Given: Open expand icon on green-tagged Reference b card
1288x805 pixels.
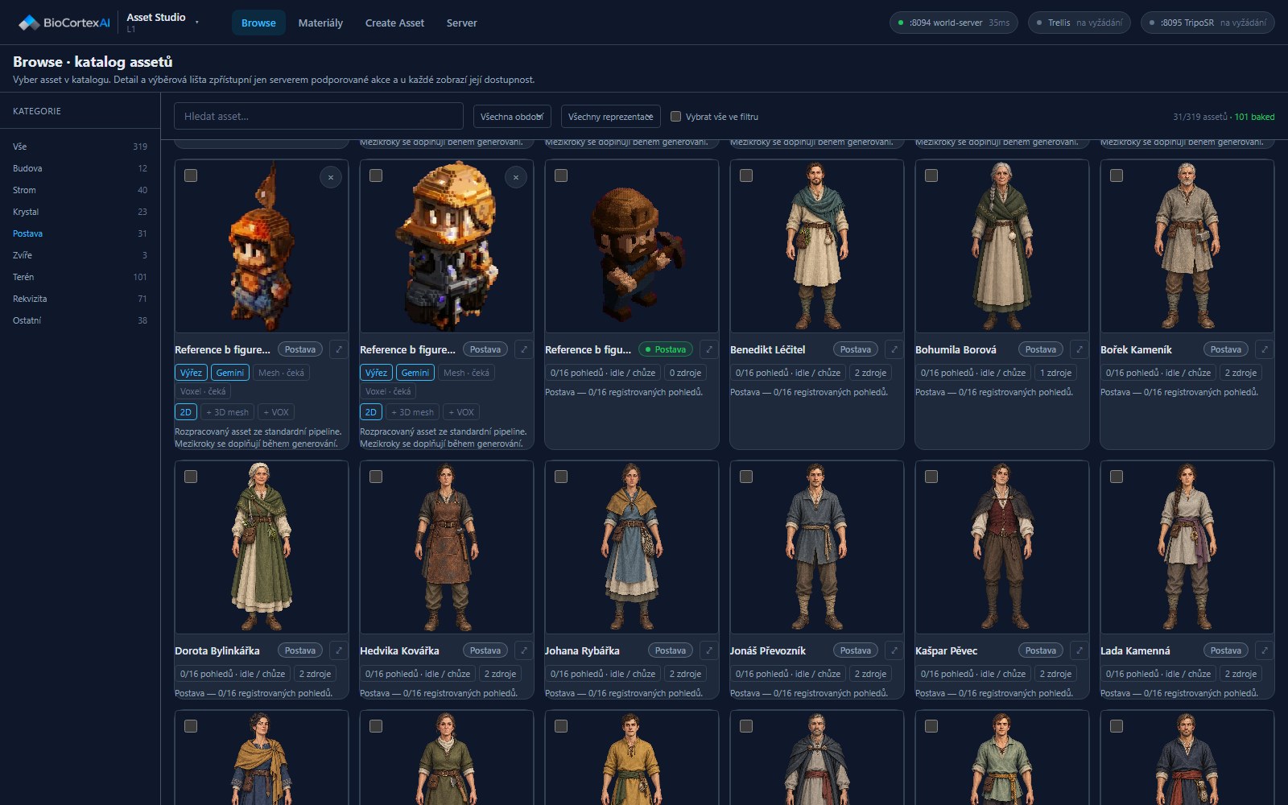Looking at the screenshot, I should (709, 349).
